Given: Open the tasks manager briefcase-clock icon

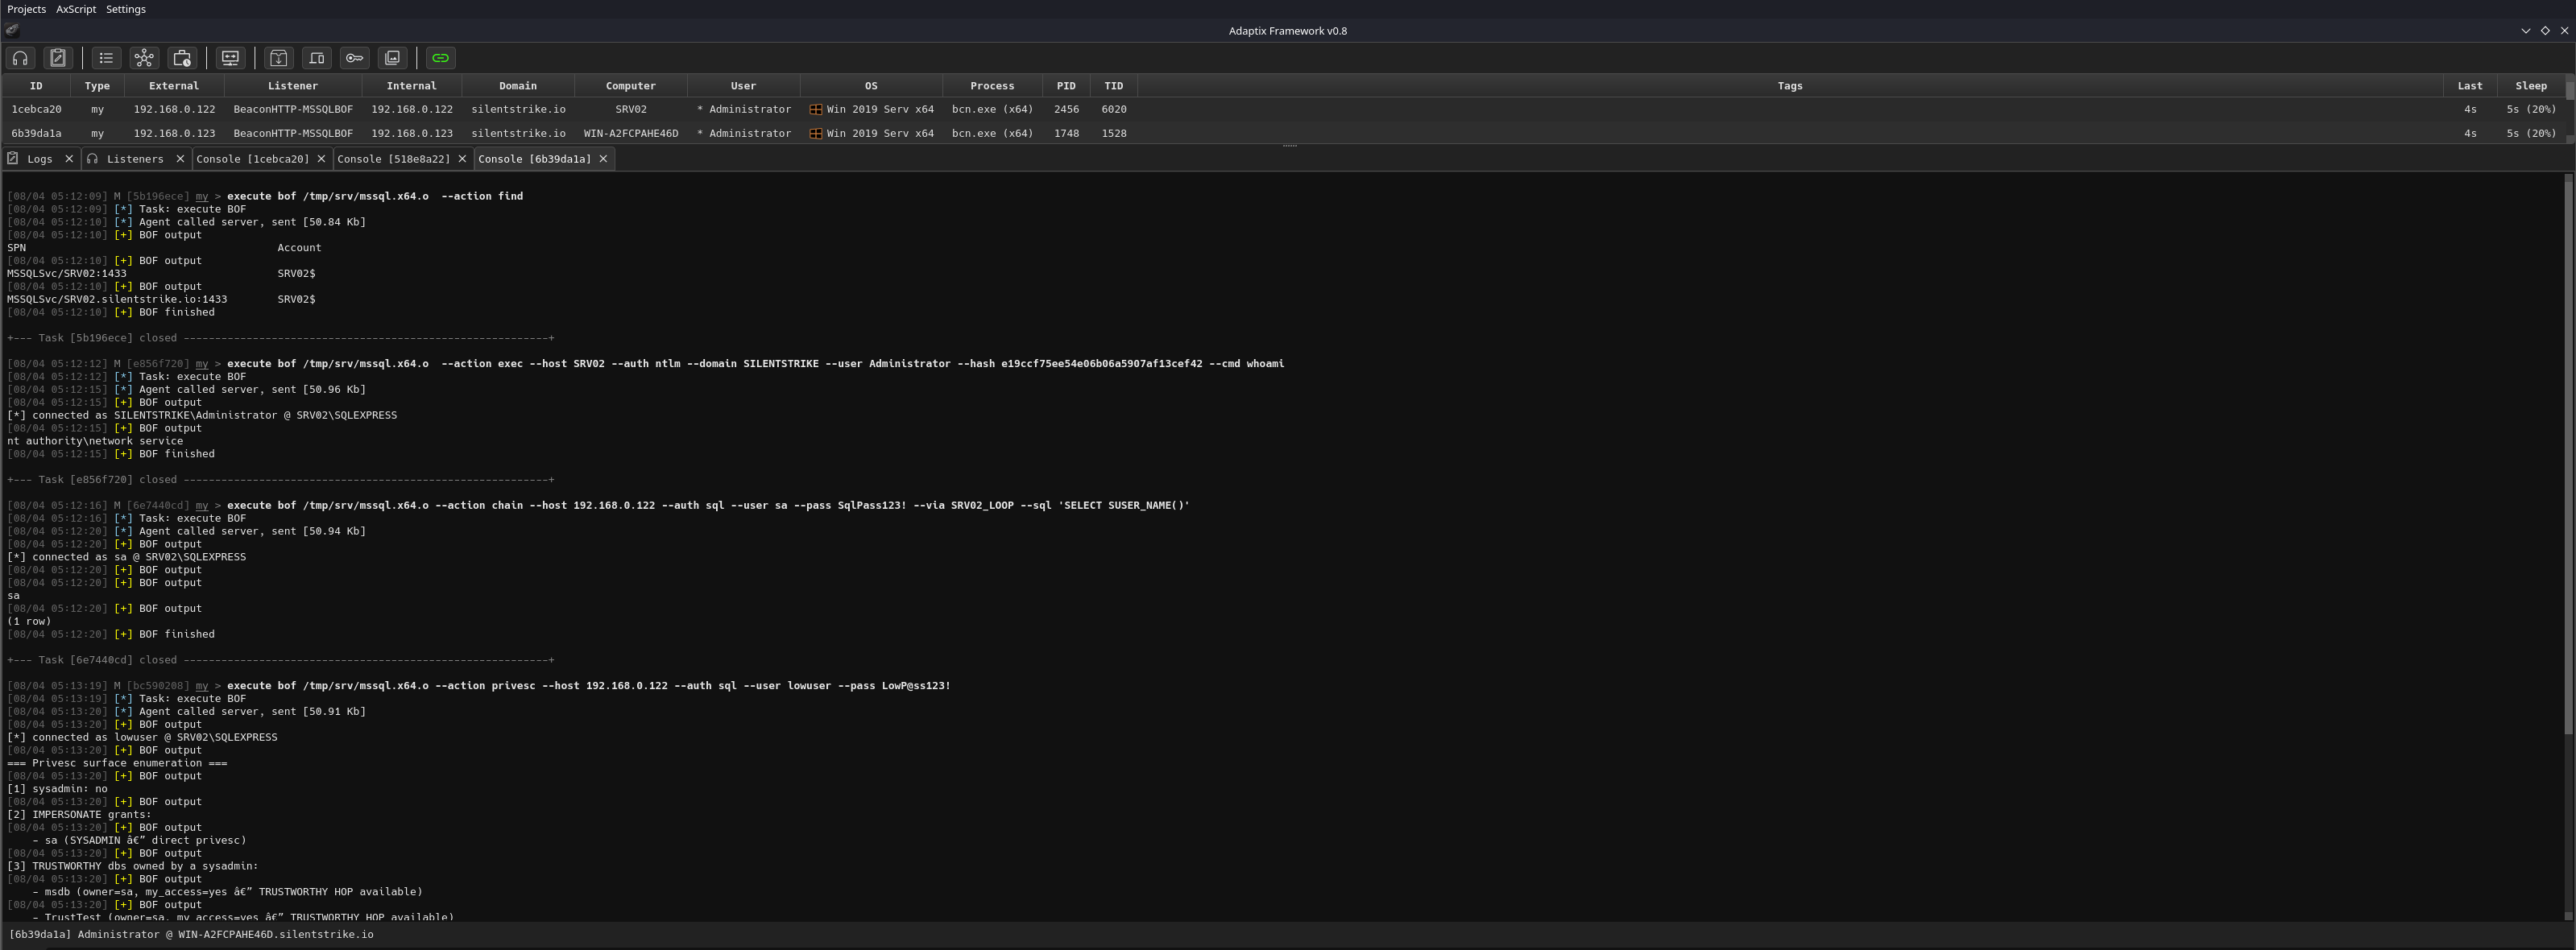Looking at the screenshot, I should click(182, 58).
